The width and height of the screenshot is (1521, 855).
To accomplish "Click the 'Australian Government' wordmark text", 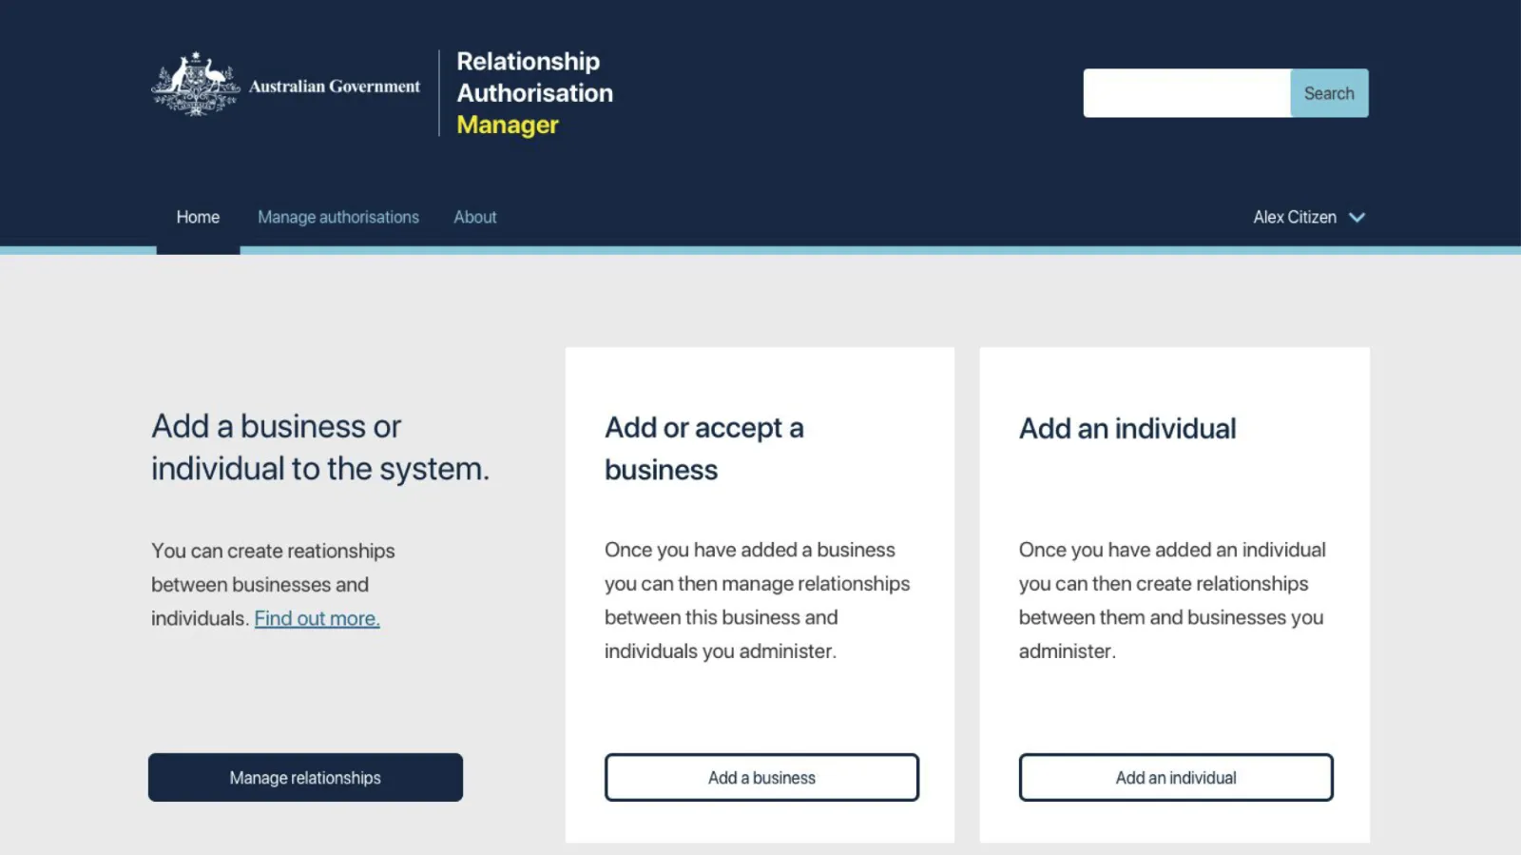I will coord(335,87).
